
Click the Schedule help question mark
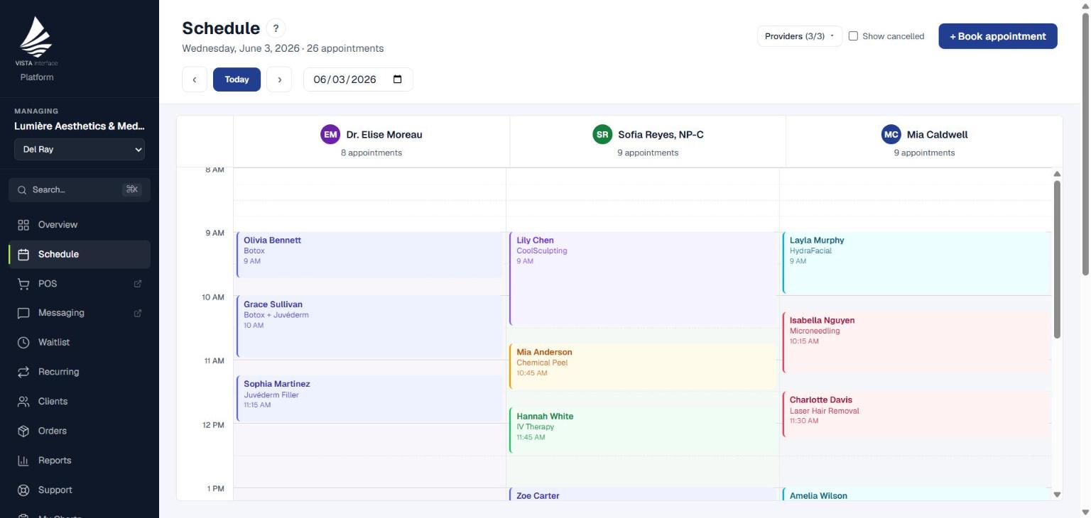[276, 28]
